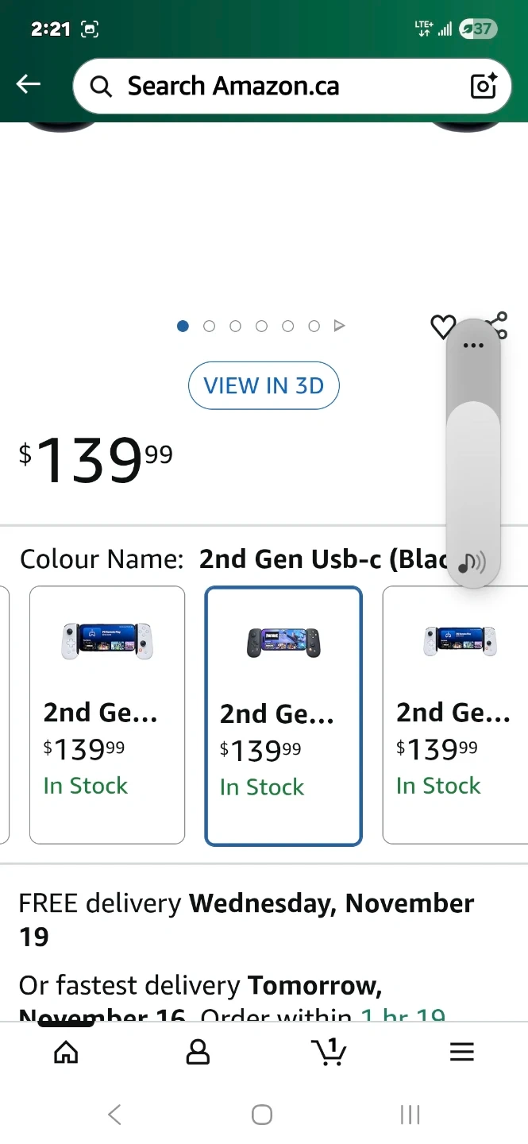Open the hamburger menu tab

pyautogui.click(x=461, y=1052)
